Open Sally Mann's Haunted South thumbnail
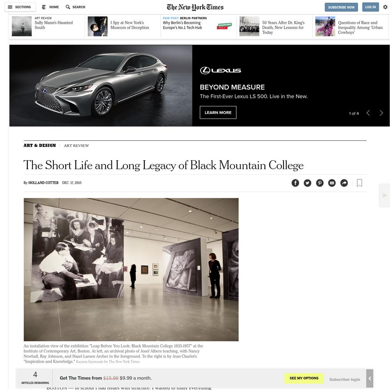 point(21,27)
